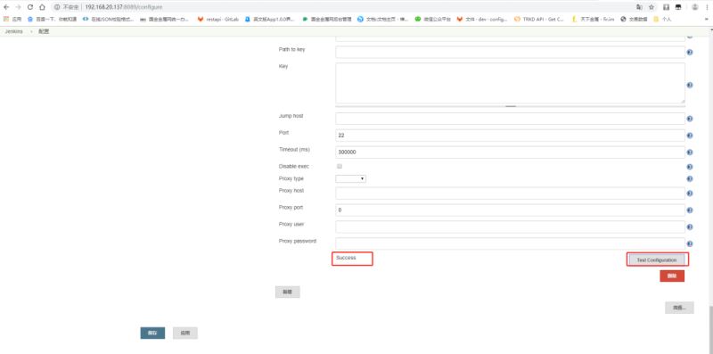Click into the Proxy host input field
The image size is (713, 354).
[x=510, y=193]
